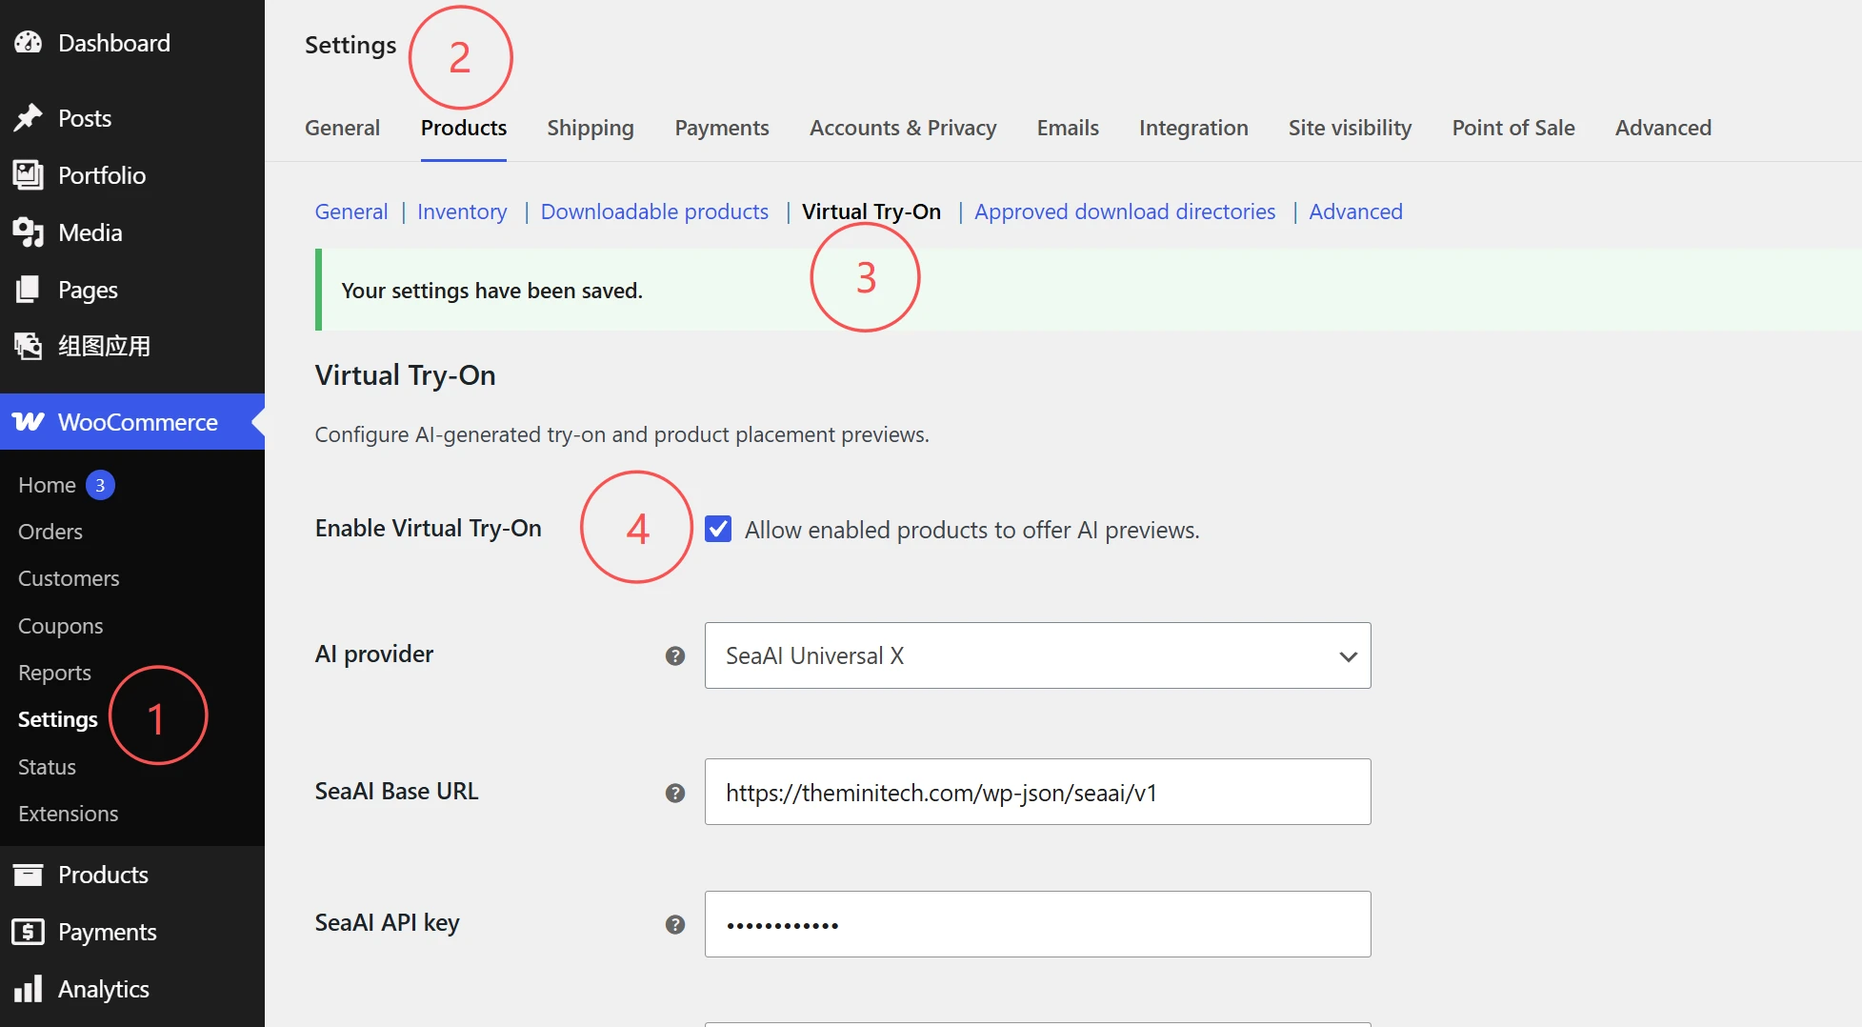Open the Site visibility tab
The width and height of the screenshot is (1862, 1027).
pyautogui.click(x=1350, y=128)
